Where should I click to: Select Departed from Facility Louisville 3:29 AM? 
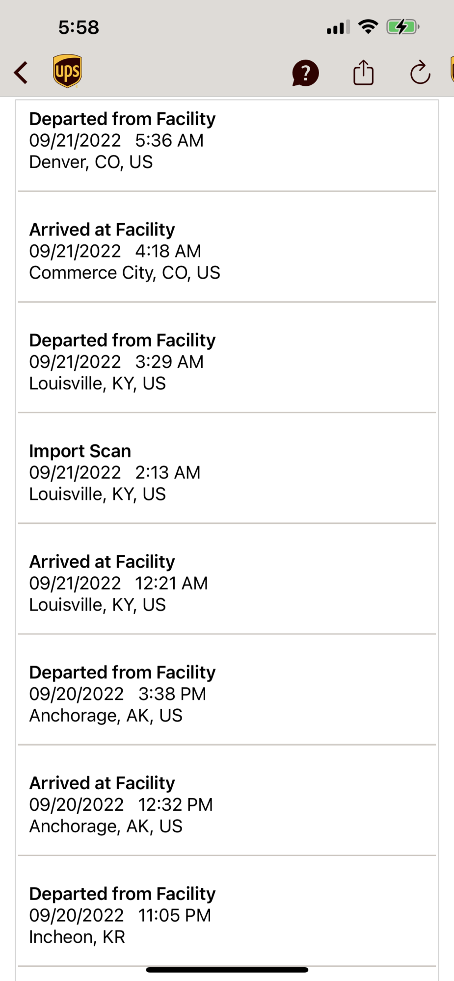coord(227,358)
